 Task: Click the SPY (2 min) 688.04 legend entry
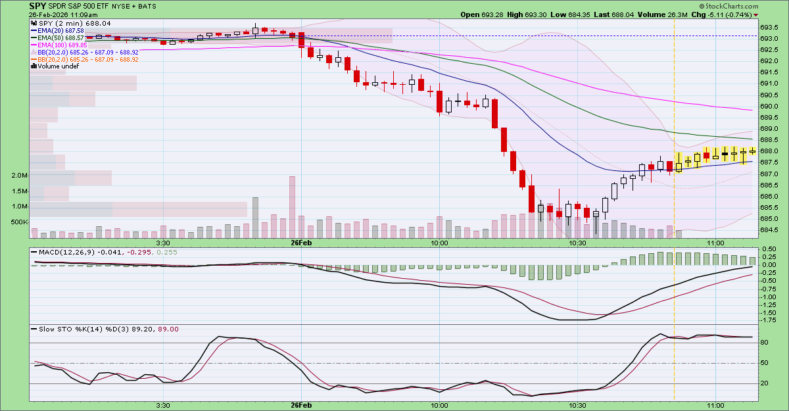pos(74,23)
